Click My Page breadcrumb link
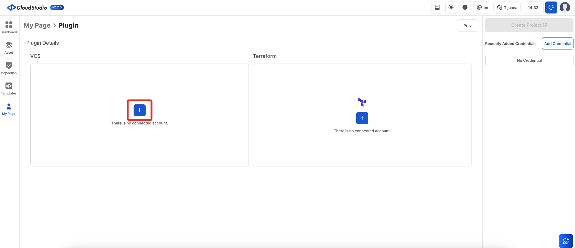The width and height of the screenshot is (575, 248). coord(37,25)
